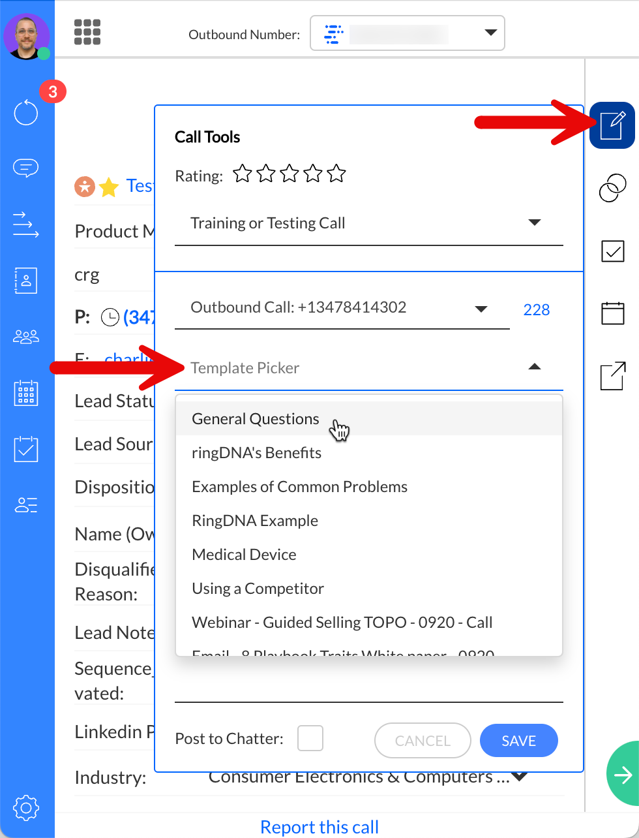Collapse the Template Picker dropdown
The width and height of the screenshot is (639, 838).
coord(534,367)
